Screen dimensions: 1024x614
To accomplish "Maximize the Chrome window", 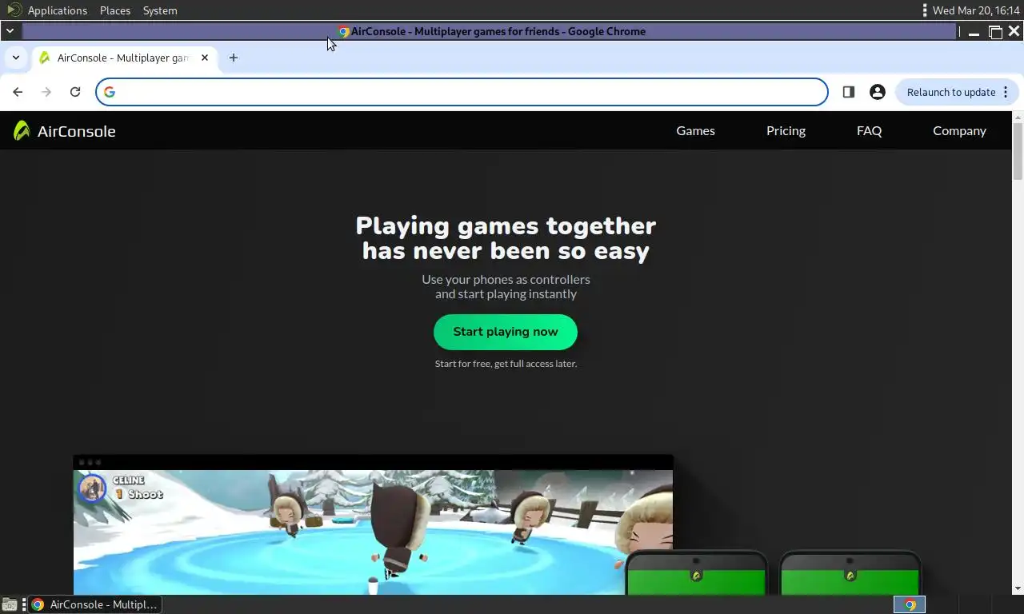I will [x=995, y=32].
